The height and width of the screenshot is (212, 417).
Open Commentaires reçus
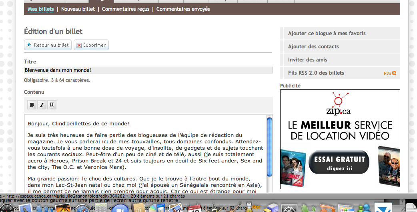[x=126, y=9]
